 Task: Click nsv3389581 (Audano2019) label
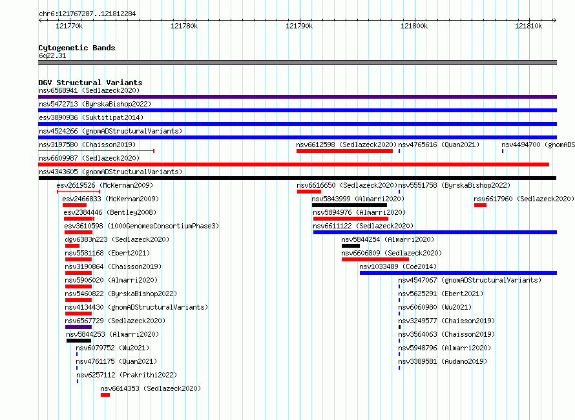click(443, 361)
